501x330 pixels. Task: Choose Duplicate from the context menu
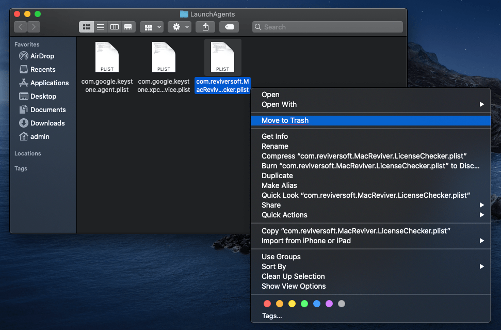370,176
